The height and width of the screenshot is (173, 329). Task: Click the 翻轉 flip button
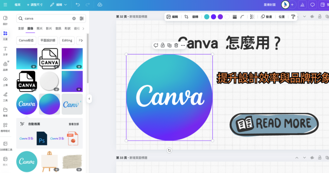tap(195, 17)
